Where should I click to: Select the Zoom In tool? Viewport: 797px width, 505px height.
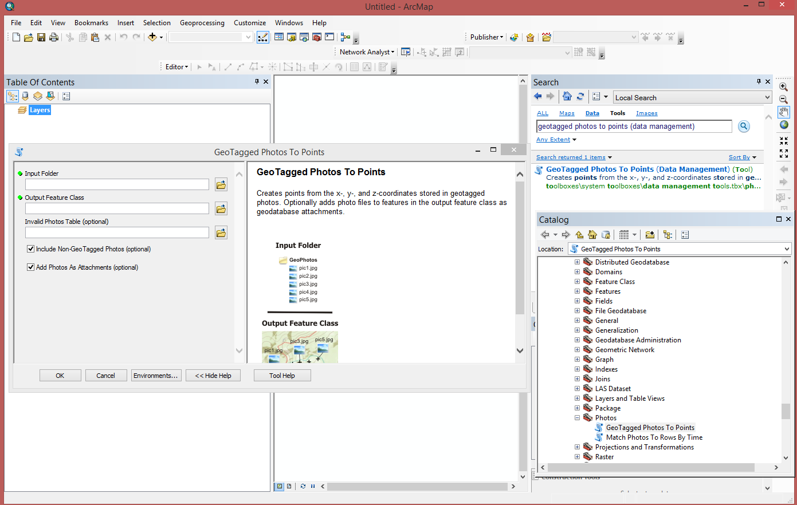point(783,87)
